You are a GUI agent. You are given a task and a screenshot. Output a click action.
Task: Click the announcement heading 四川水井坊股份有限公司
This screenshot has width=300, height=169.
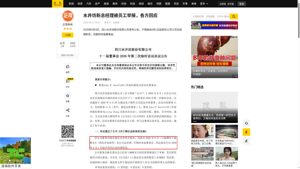click(133, 50)
